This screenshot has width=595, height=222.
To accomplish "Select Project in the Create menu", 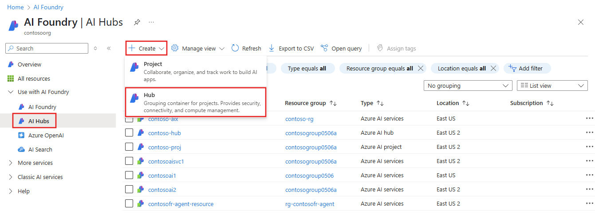I will click(x=196, y=71).
